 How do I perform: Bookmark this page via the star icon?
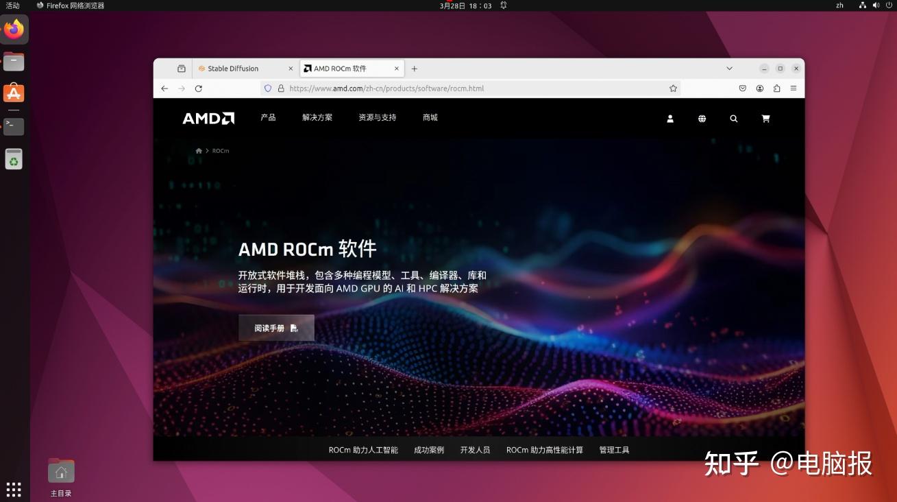(673, 88)
